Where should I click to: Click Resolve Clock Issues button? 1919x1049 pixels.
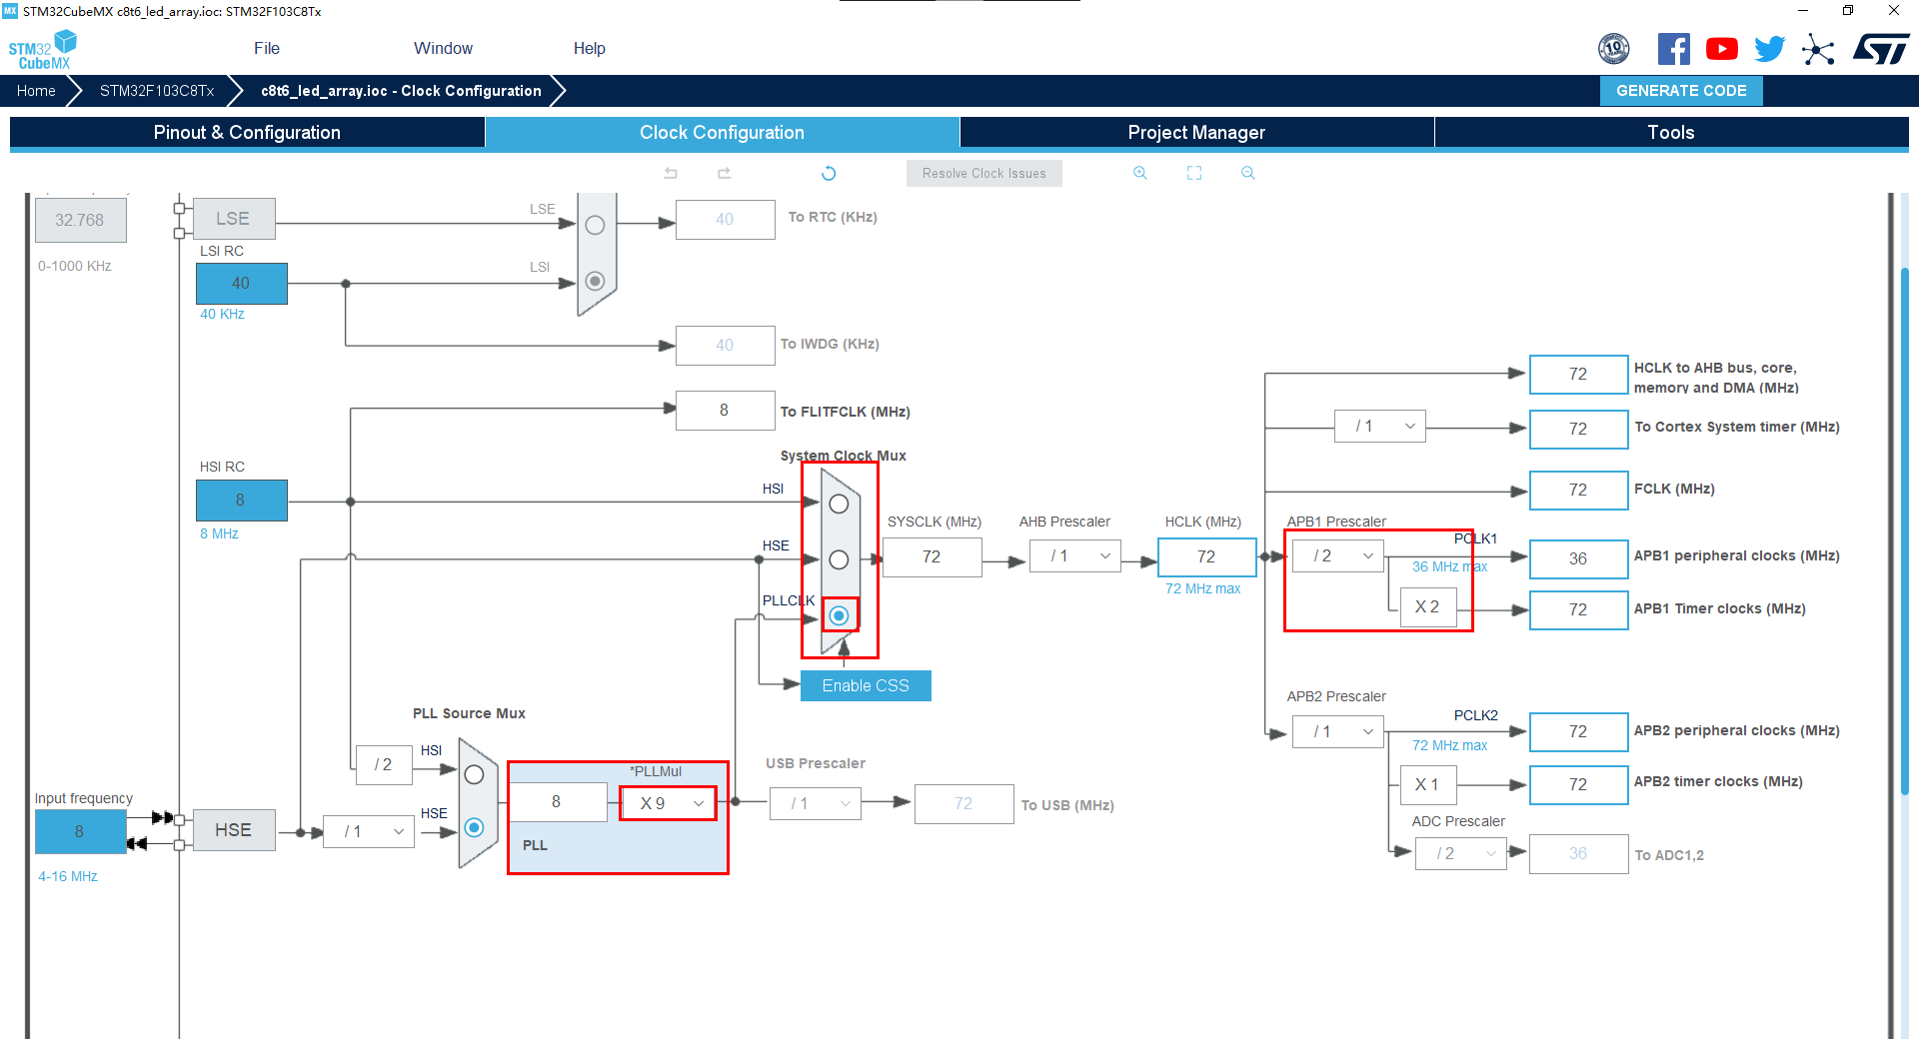(x=984, y=173)
